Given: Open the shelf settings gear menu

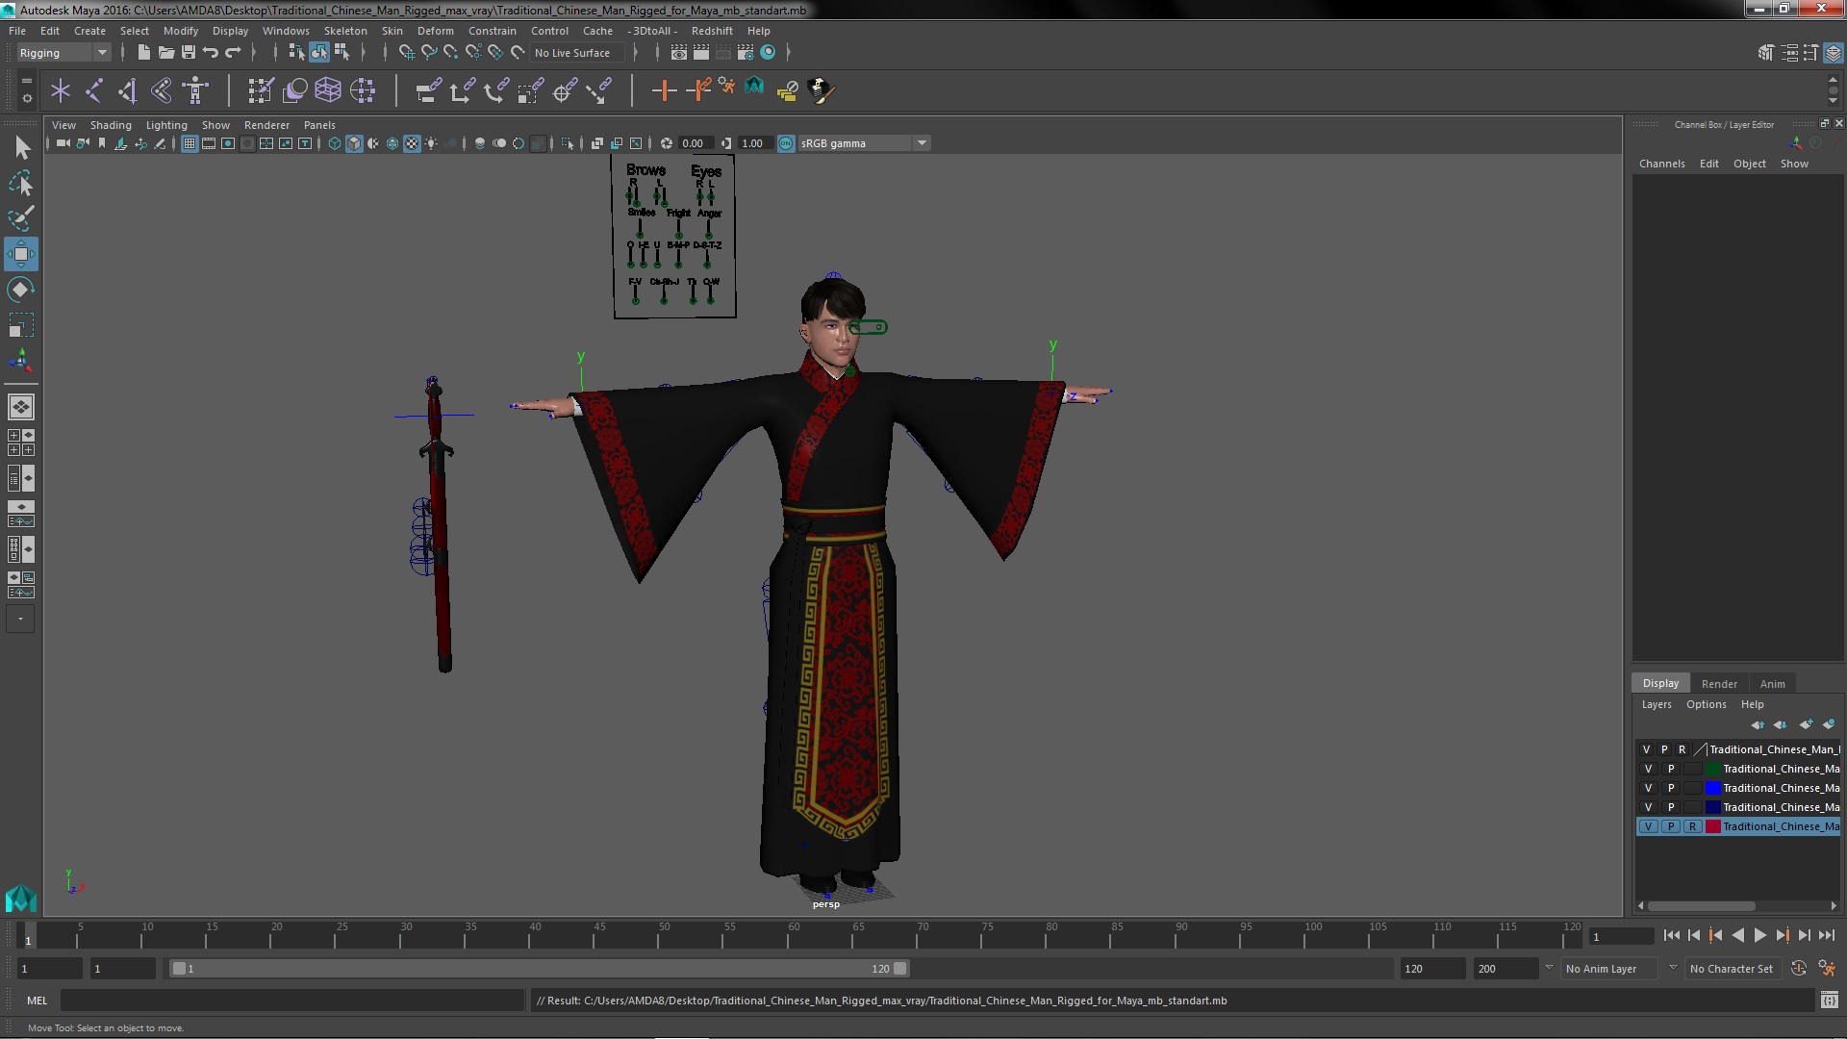Looking at the screenshot, I should 27,98.
